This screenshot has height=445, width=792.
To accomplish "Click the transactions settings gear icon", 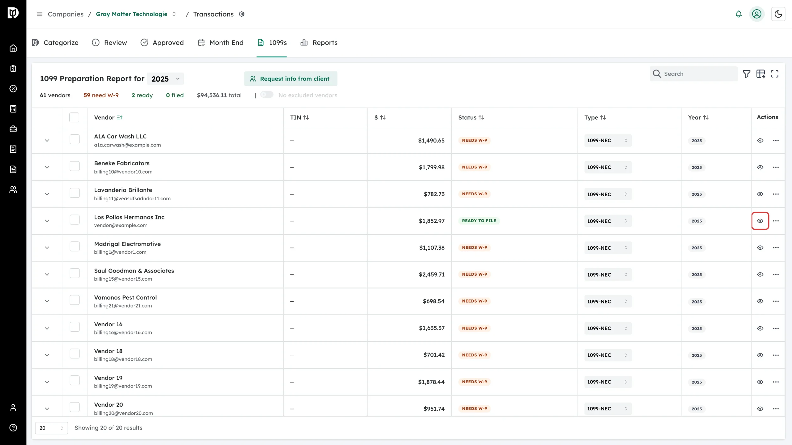I will point(242,14).
